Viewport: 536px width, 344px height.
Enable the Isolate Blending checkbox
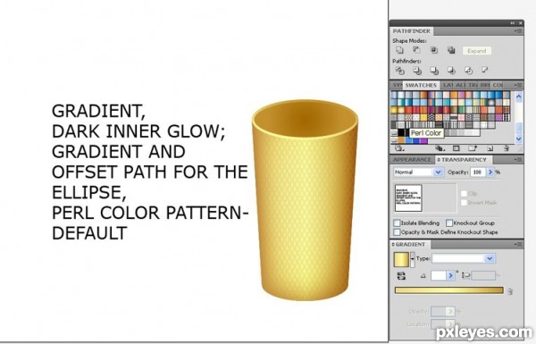pos(397,223)
